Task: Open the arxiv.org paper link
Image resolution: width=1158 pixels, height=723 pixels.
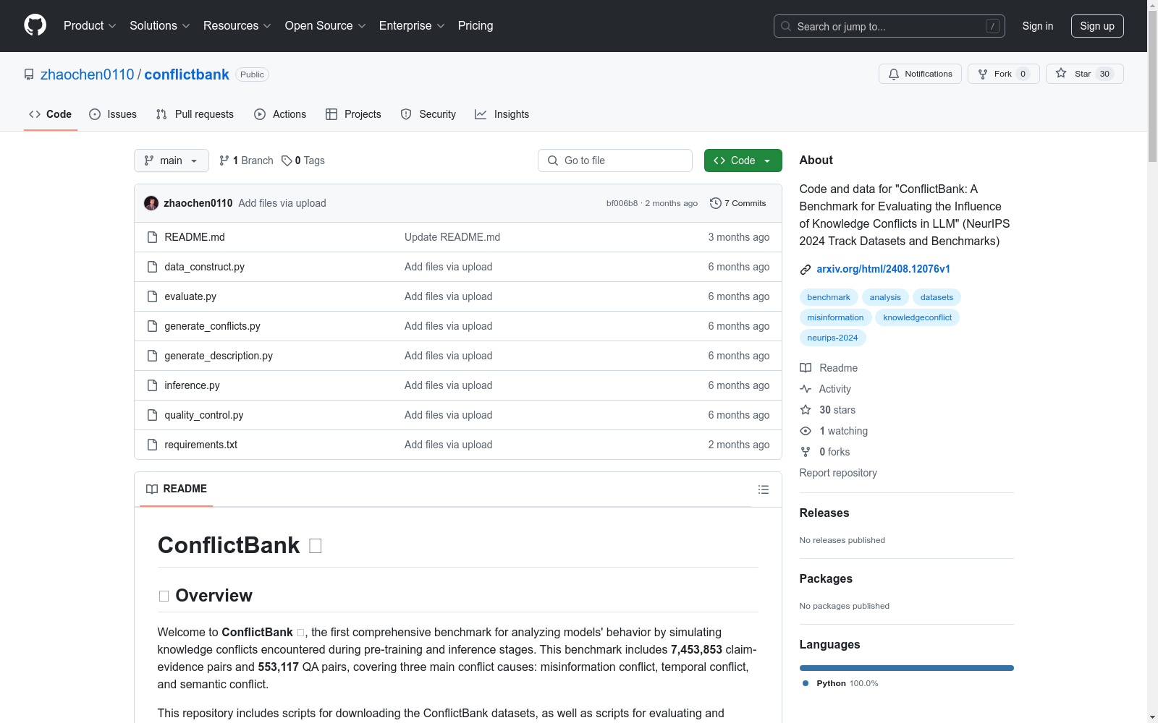Action: click(883, 269)
